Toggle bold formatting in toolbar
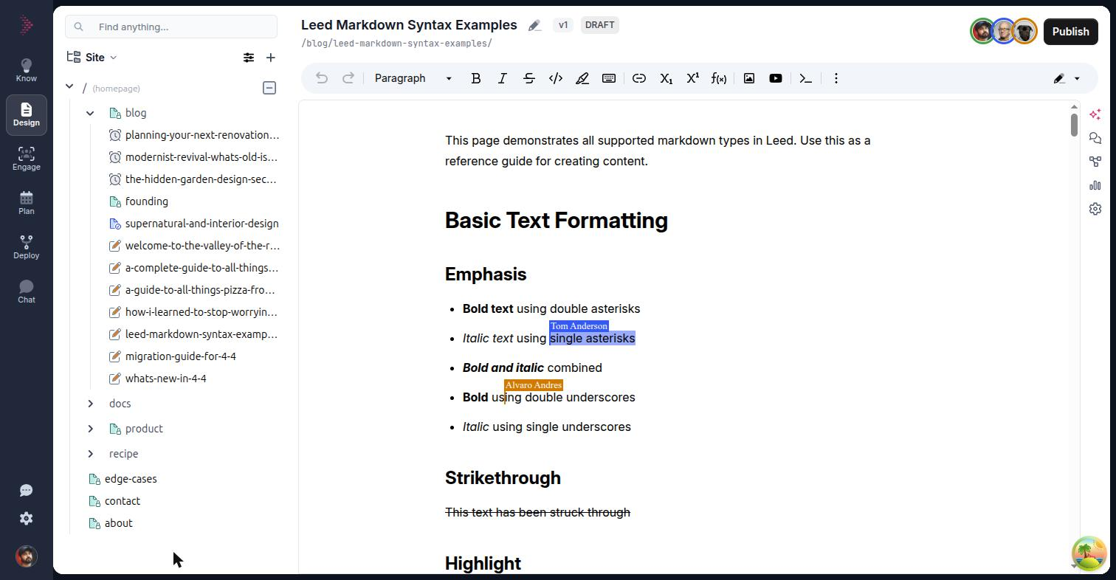 pyautogui.click(x=476, y=78)
